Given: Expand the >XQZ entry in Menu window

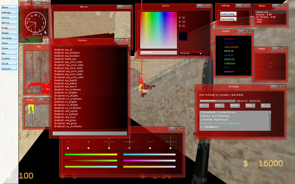Looking at the screenshot, I should [x=259, y=22].
